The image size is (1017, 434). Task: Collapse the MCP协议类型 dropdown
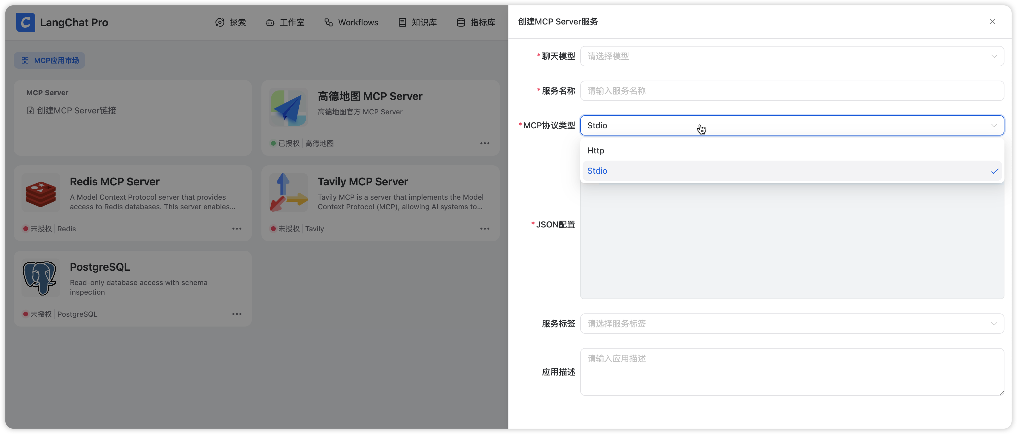(x=994, y=125)
